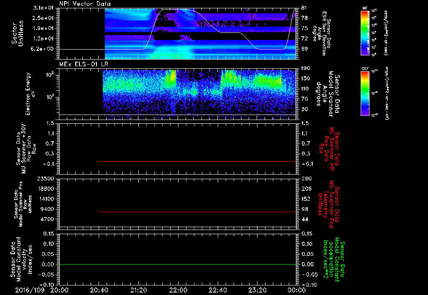The image size is (428, 295).
Task: Click the "20:40" time axis label
Action: tap(99, 290)
